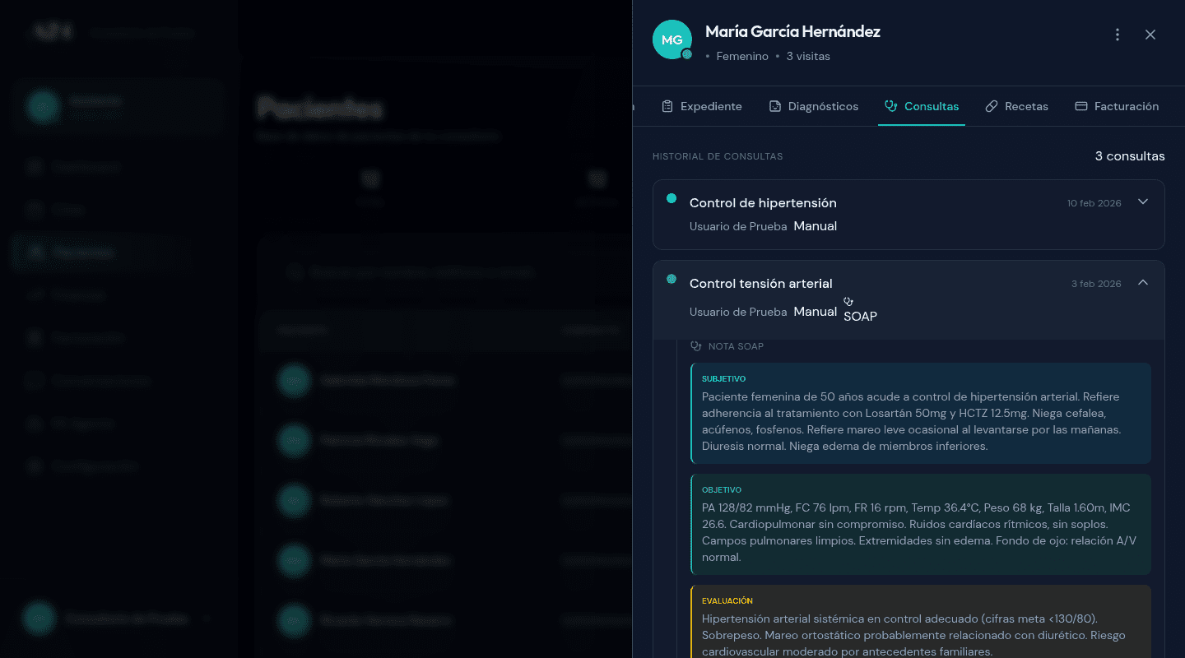Click the Diagnósticos tab icon
This screenshot has height=658, width=1185.
[x=775, y=106]
